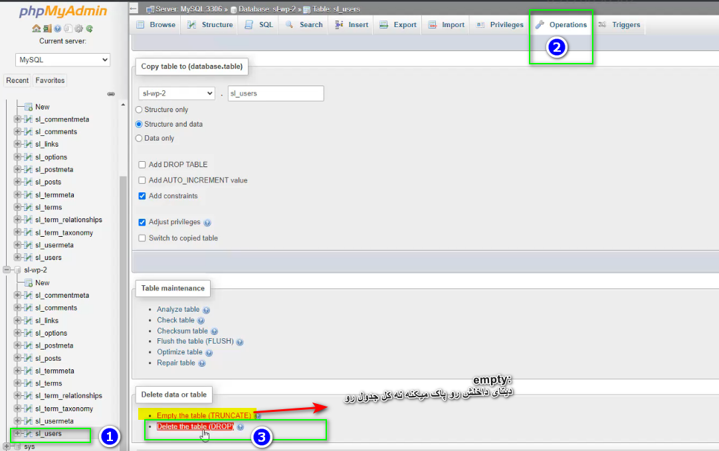Select the Data only radio option
The height and width of the screenshot is (451, 719).
[139, 138]
